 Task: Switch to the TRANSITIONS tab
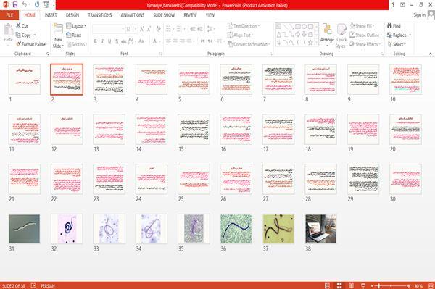100,15
